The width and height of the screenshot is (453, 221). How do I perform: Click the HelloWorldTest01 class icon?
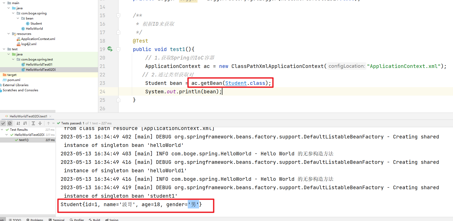(x=23, y=65)
